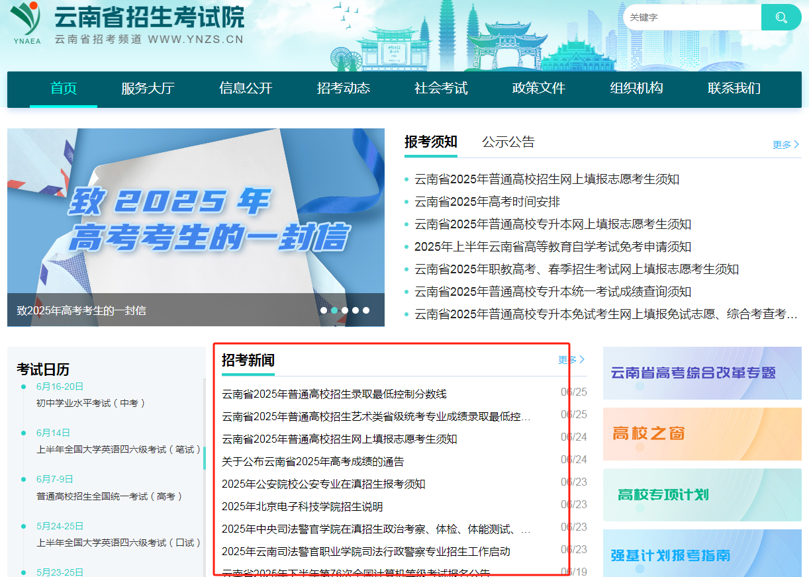Click the YNAEA logo
The image size is (809, 577).
click(x=26, y=23)
